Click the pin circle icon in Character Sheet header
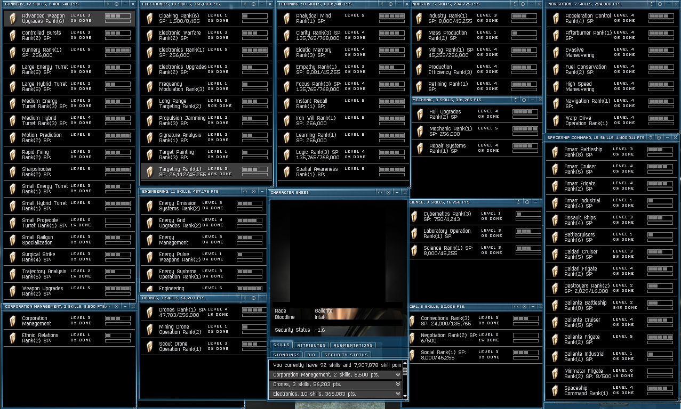 pyautogui.click(x=388, y=192)
